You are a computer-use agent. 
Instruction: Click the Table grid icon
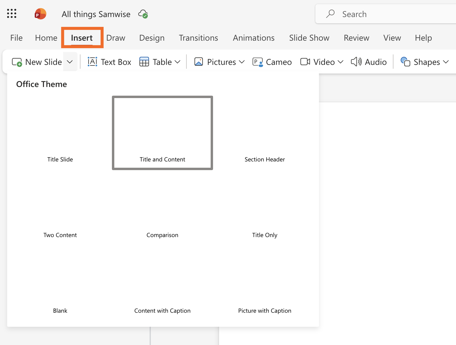(x=144, y=62)
